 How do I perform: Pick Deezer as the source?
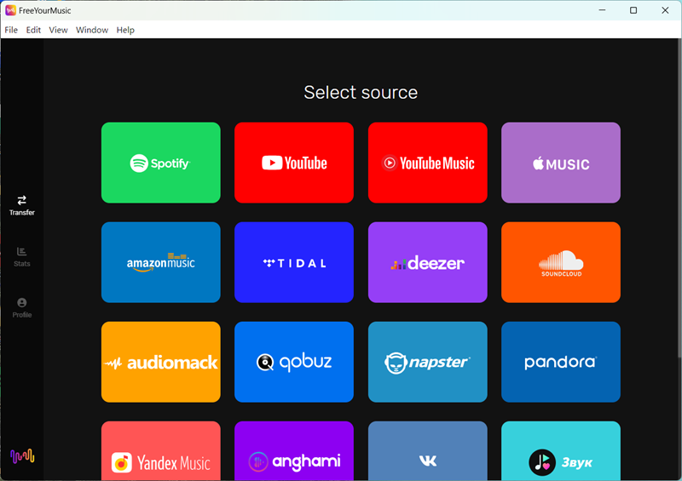coord(428,262)
